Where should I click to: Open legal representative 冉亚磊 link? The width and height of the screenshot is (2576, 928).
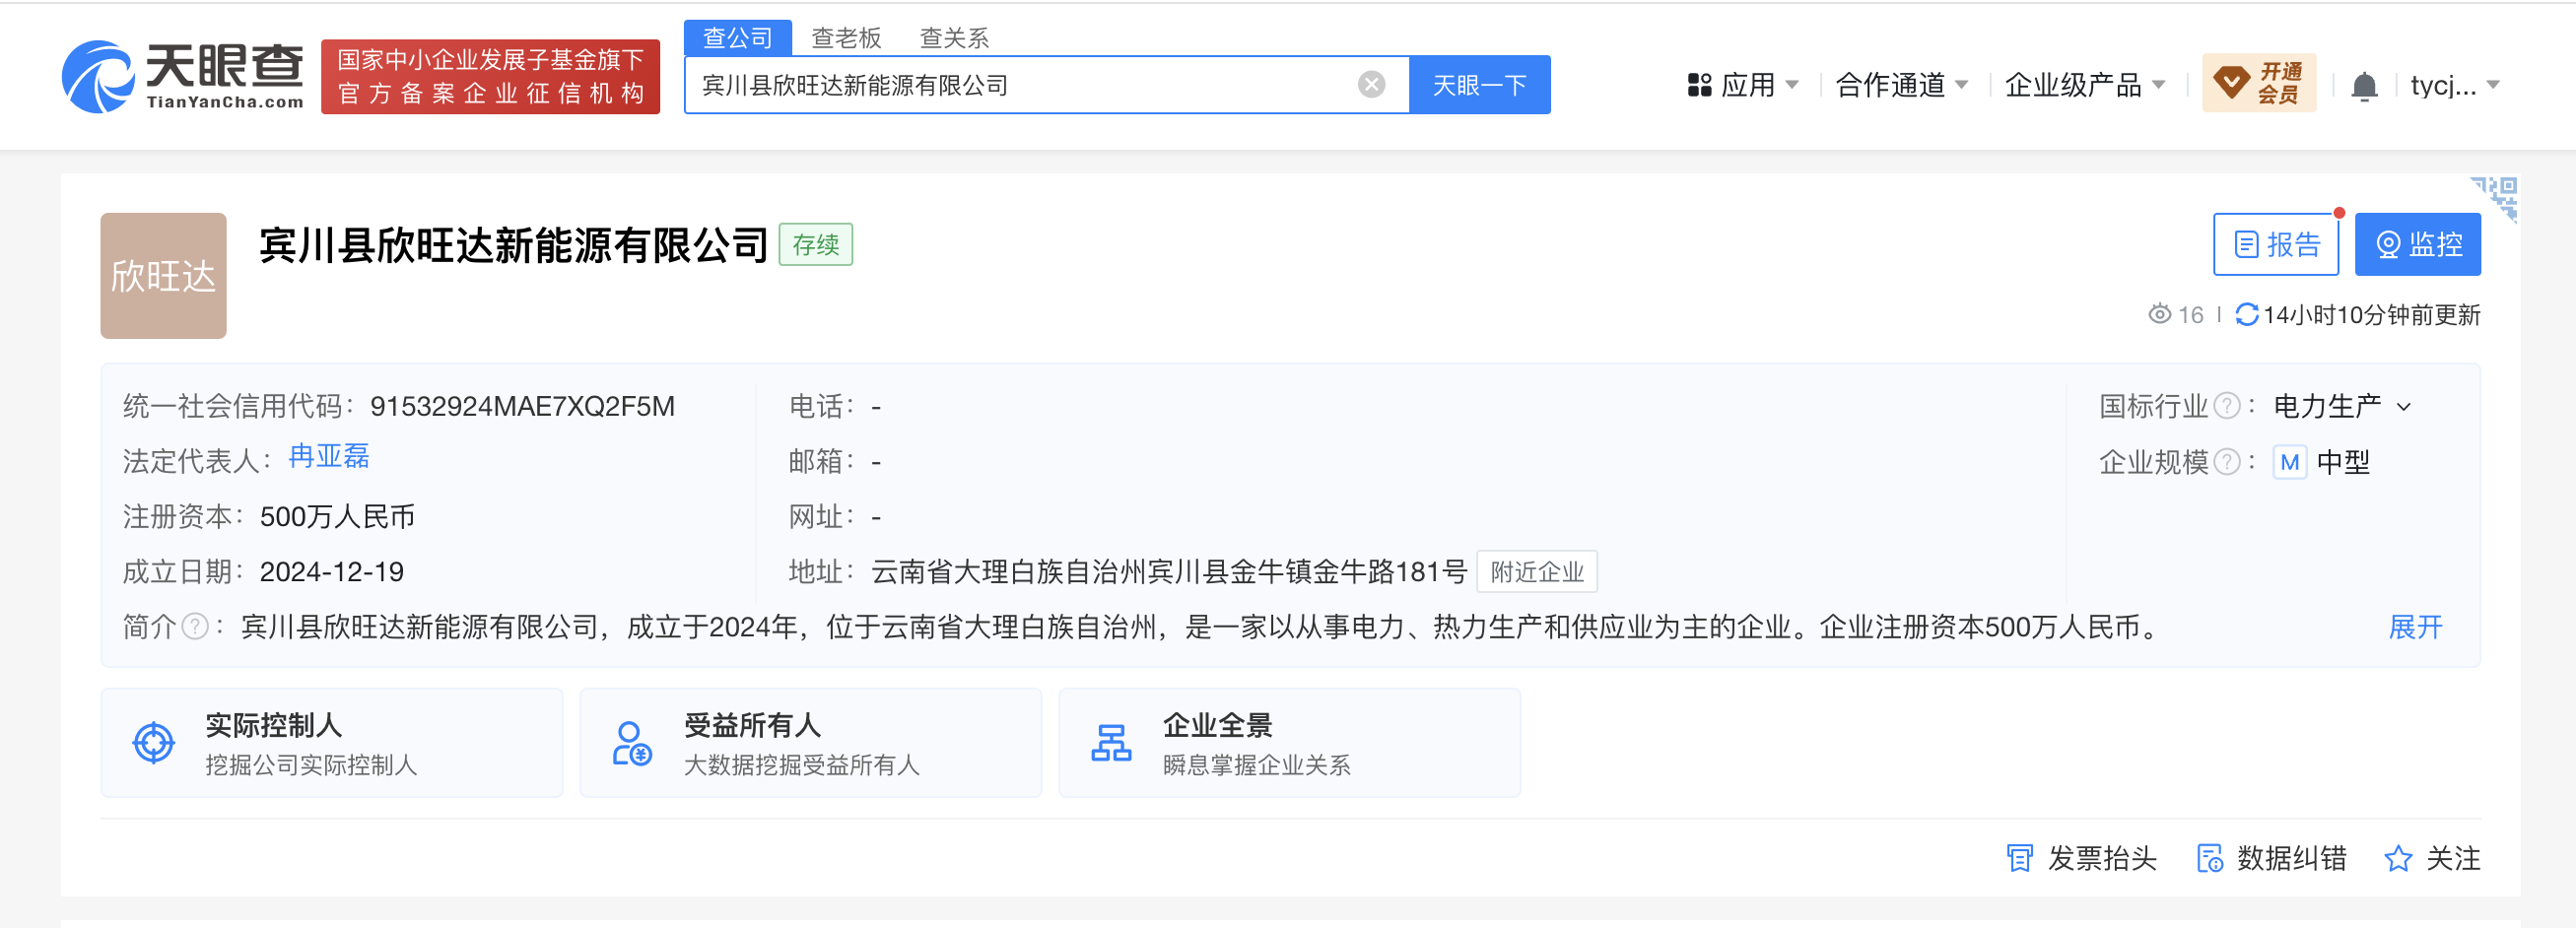329,457
